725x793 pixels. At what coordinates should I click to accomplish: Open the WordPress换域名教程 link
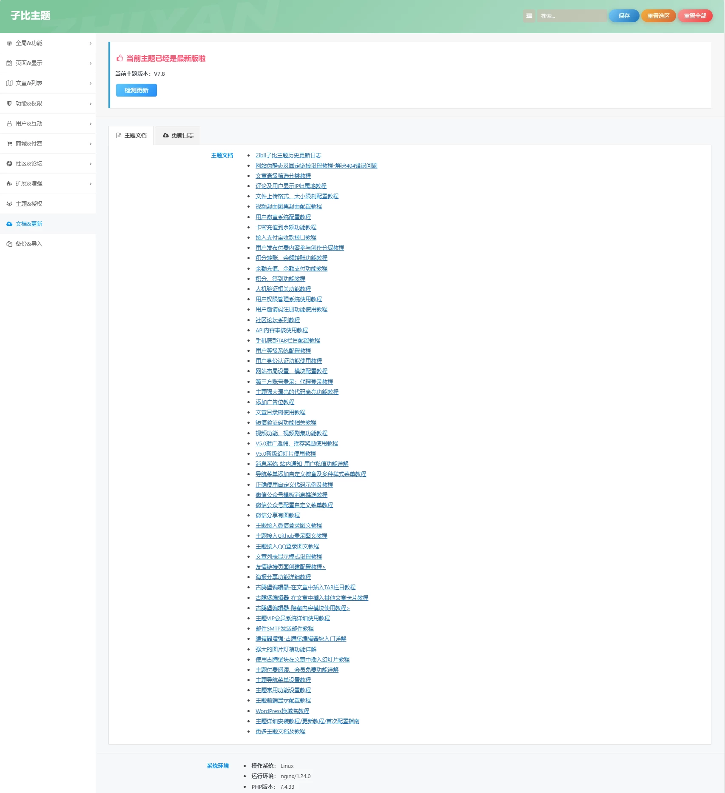click(282, 711)
